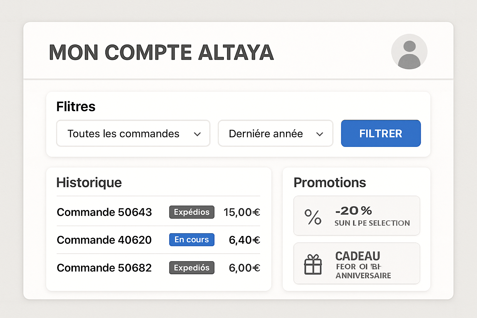Screen dimensions: 477x318
Task: Open the Toutes les commandes dropdown
Action: point(133,133)
